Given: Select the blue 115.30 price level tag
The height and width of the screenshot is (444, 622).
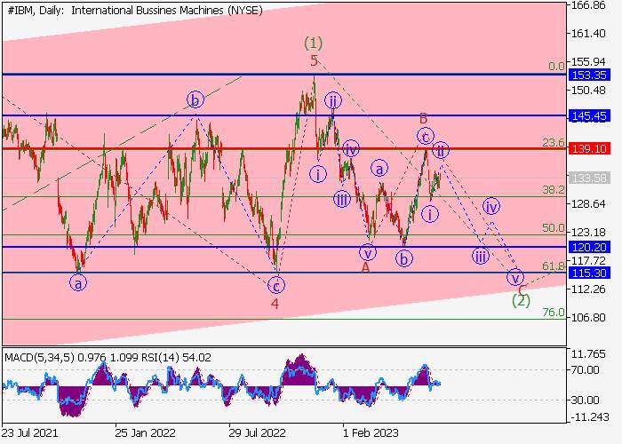Looking at the screenshot, I should (588, 273).
